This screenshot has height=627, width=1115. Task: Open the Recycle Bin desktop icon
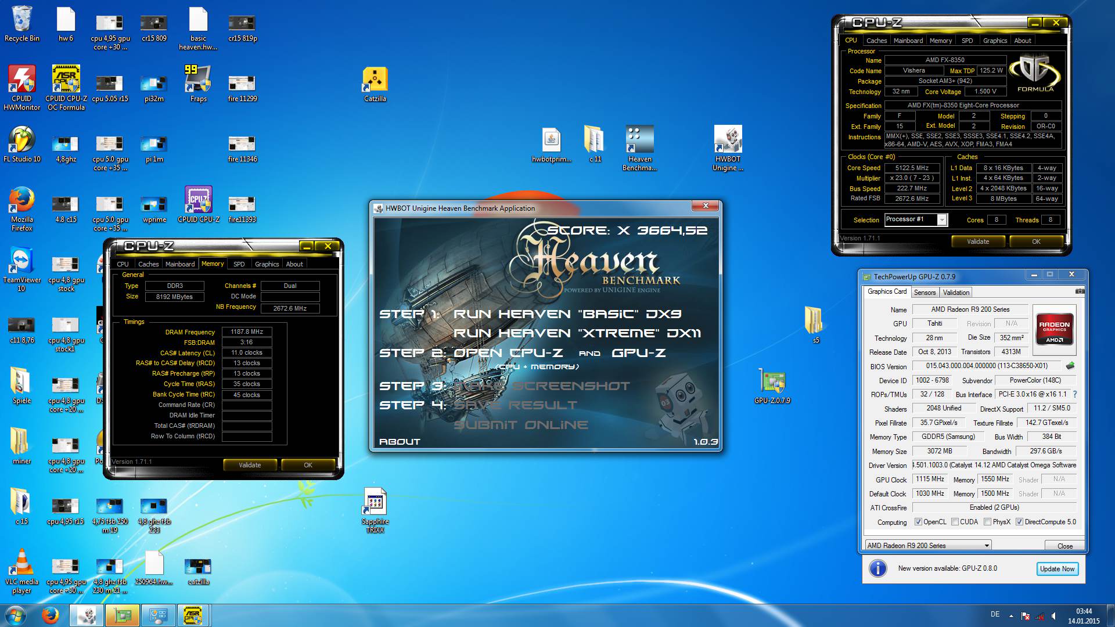tap(22, 24)
